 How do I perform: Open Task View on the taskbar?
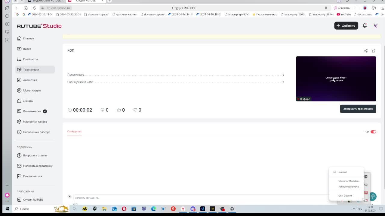75,209
